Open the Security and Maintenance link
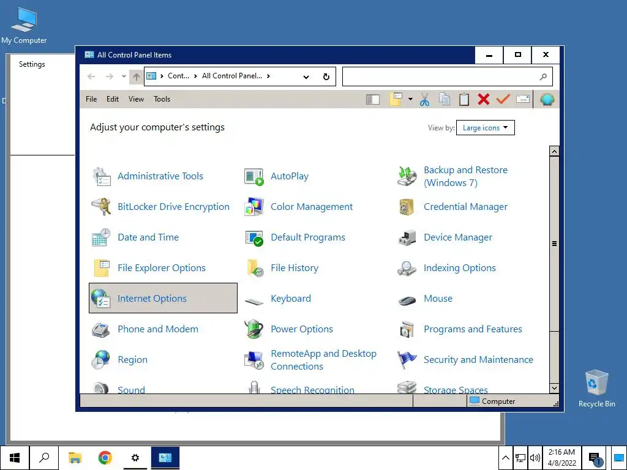 point(478,360)
